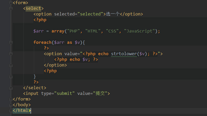
Task: Click the 选一个 option text
Action: tap(113, 14)
